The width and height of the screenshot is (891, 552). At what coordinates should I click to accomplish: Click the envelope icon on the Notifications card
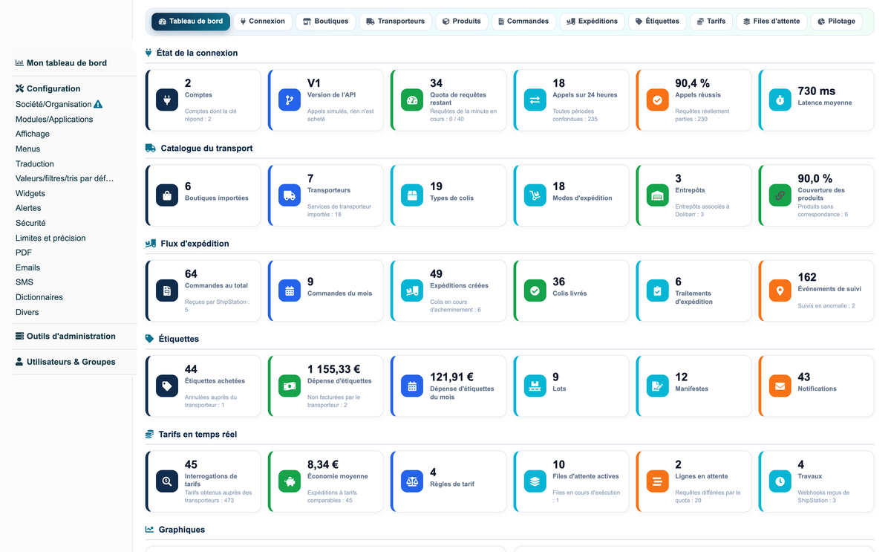tap(780, 386)
